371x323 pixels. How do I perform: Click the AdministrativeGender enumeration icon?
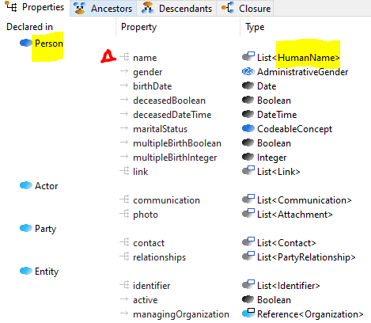pyautogui.click(x=248, y=71)
